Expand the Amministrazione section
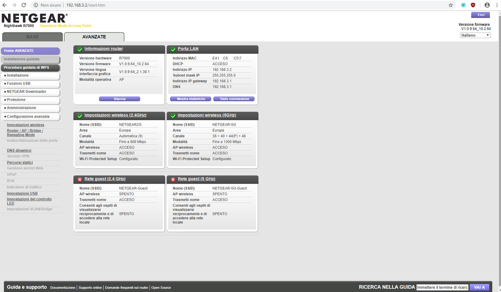Image resolution: width=501 pixels, height=292 pixels. (31, 108)
